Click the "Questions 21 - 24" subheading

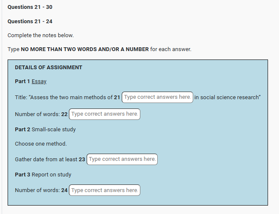(30, 21)
